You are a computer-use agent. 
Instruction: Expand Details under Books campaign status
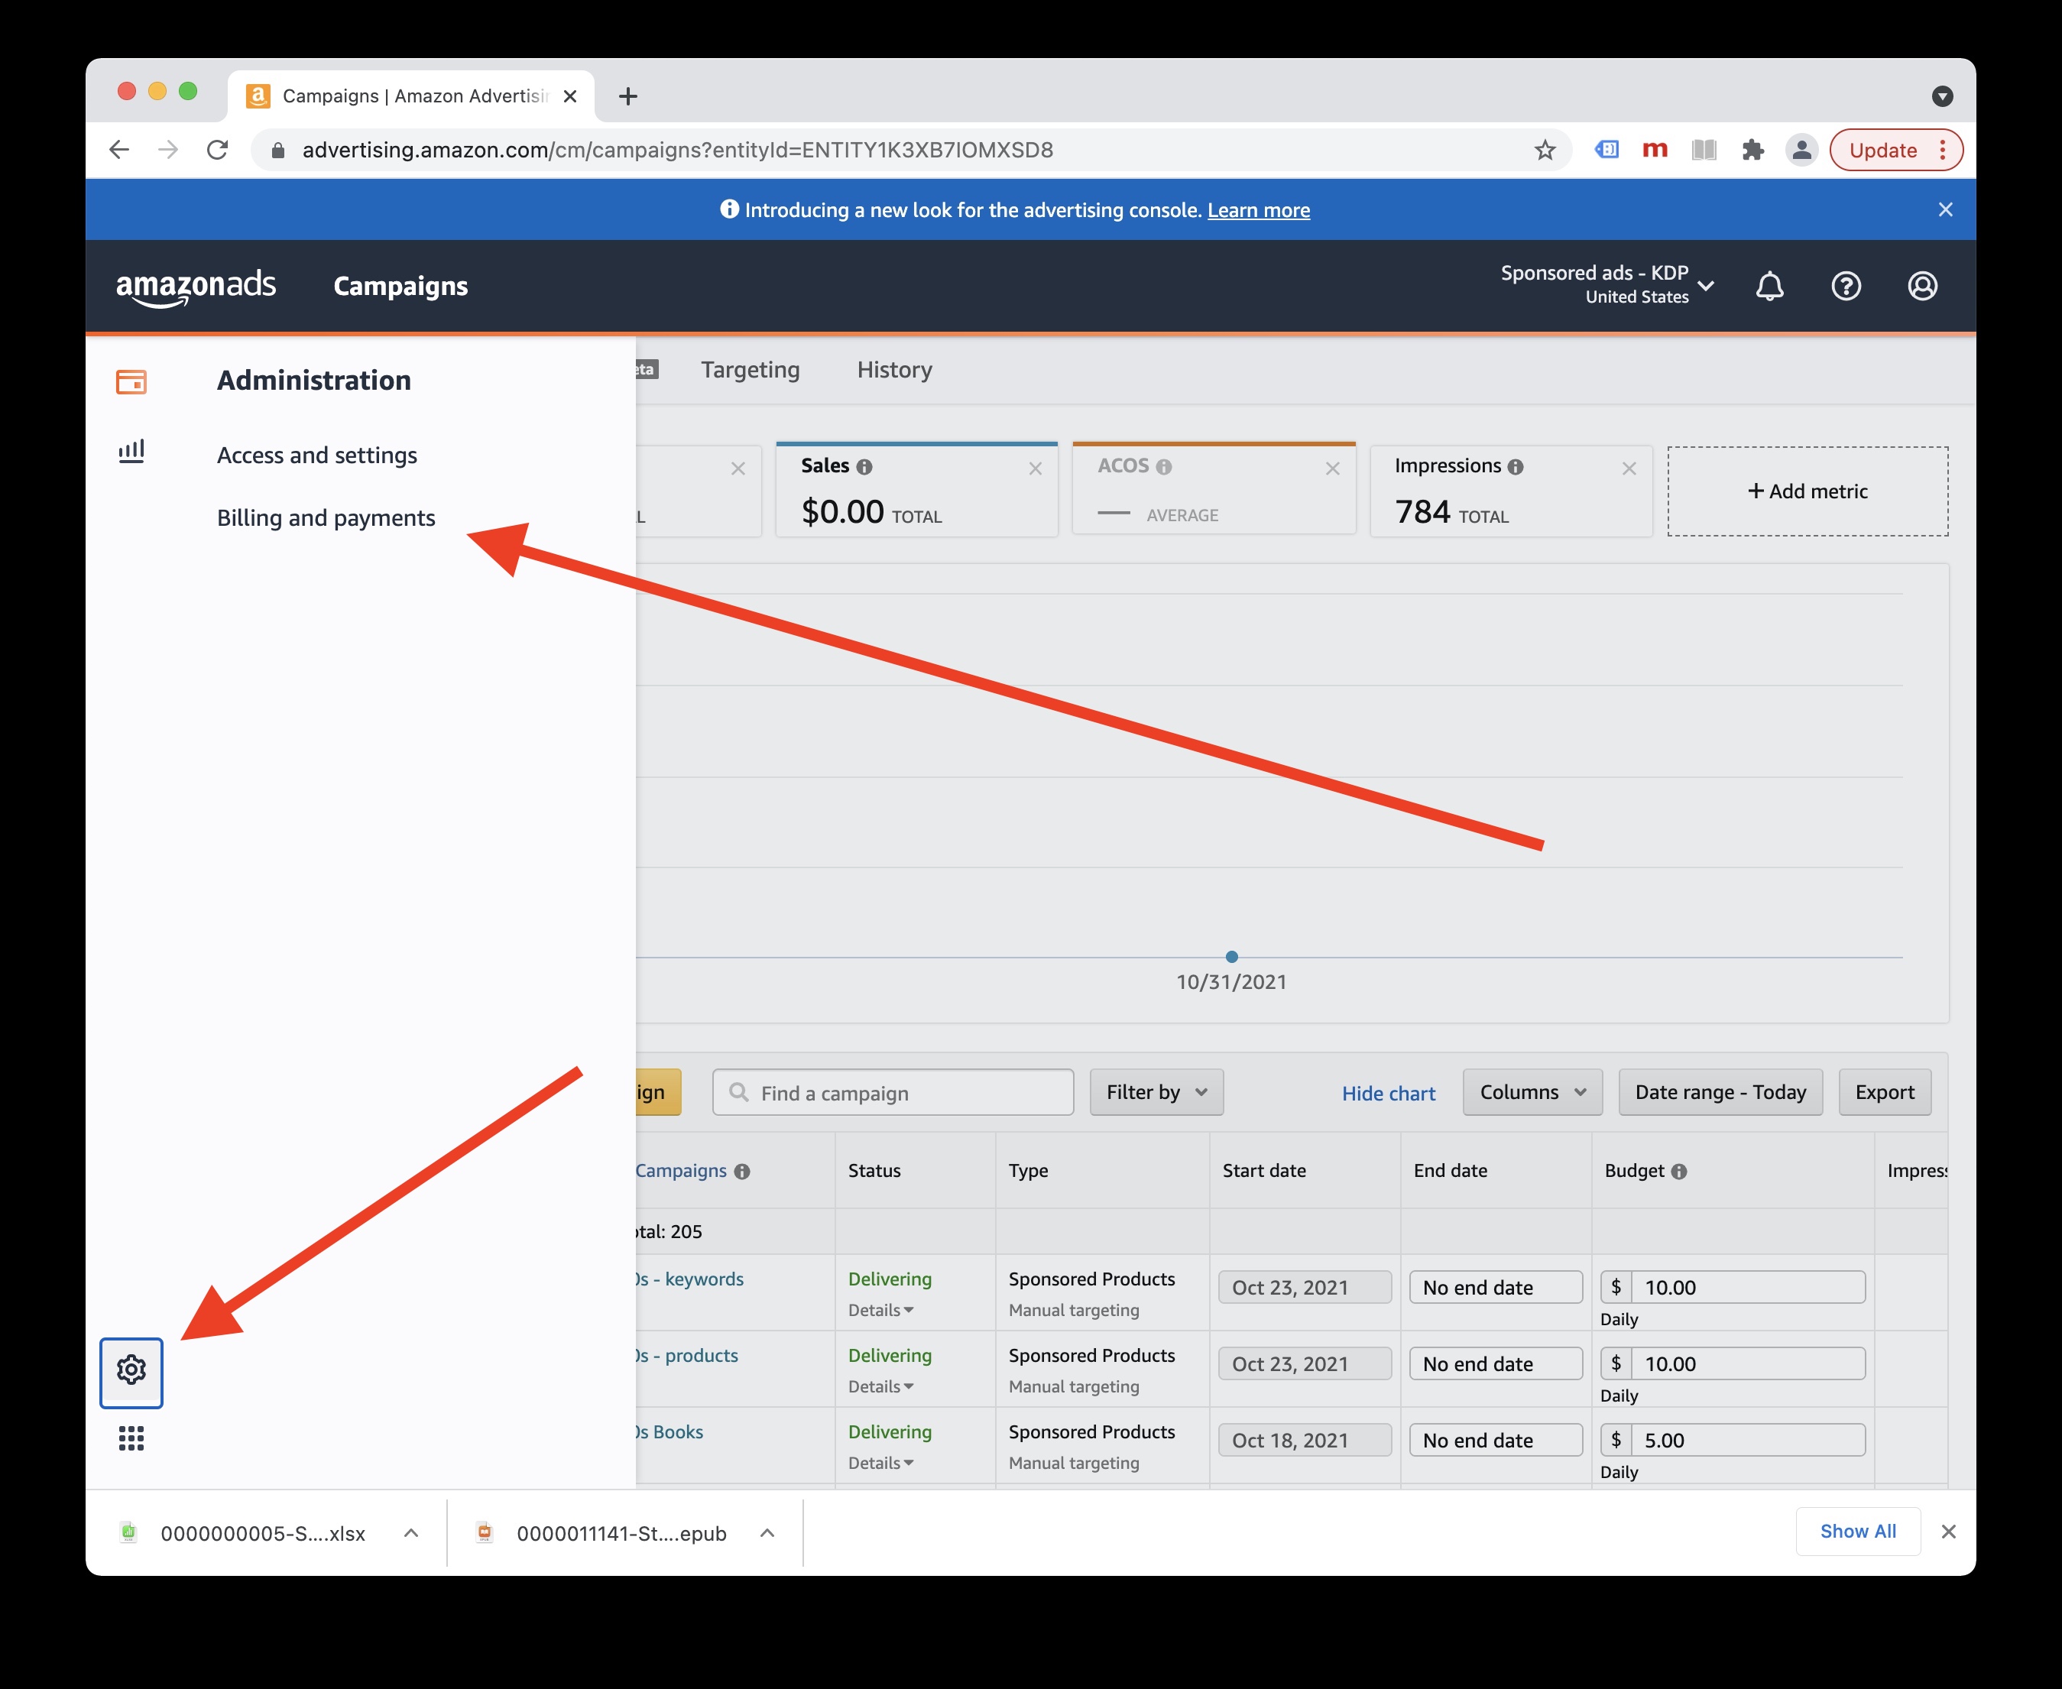click(880, 1464)
